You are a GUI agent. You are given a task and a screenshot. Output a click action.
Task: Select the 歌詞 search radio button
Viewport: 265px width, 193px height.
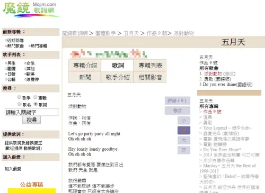click(36, 104)
